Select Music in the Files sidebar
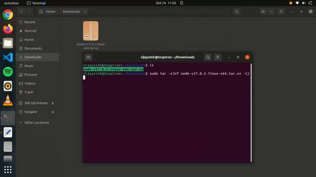This screenshot has width=316, height=177. pos(38,66)
